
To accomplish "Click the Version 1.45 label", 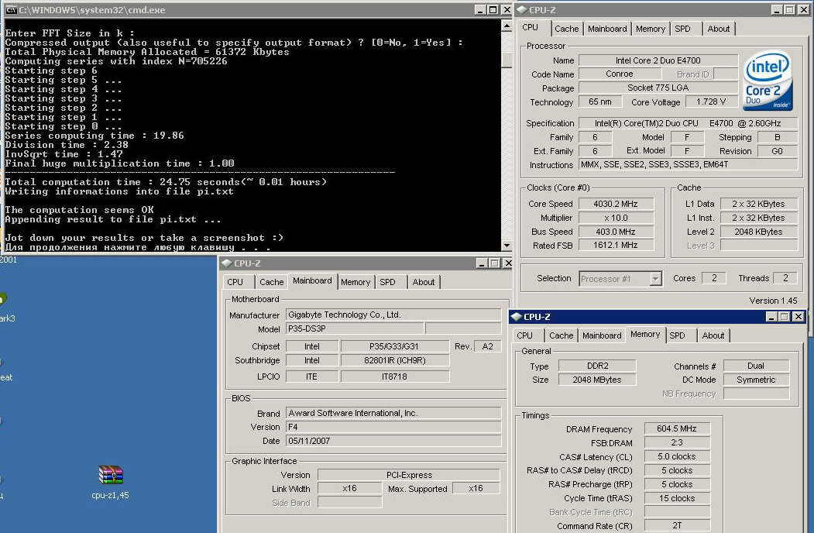I will tap(773, 301).
